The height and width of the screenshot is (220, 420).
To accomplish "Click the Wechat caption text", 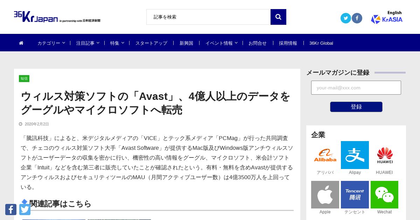I will point(384,212).
